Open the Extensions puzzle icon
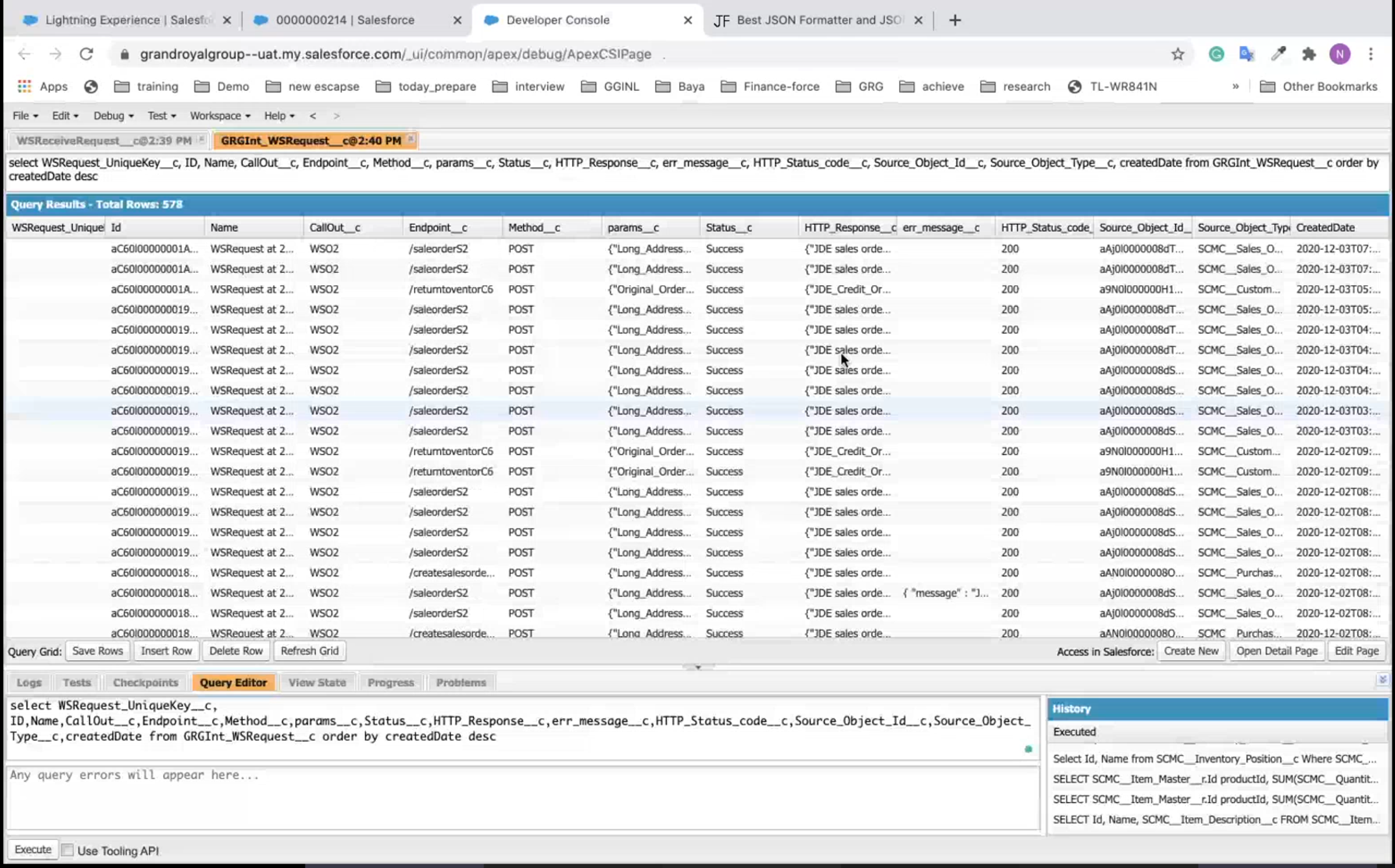Viewport: 1395px width, 868px height. click(x=1309, y=54)
